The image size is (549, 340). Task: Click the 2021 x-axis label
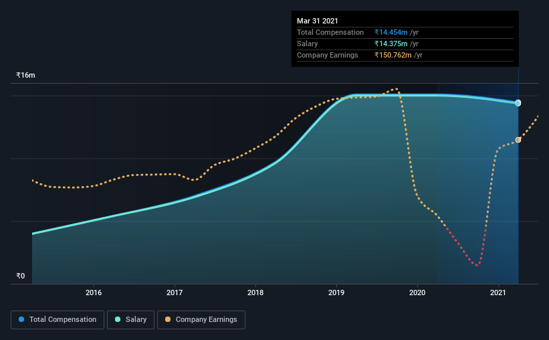[x=498, y=292]
